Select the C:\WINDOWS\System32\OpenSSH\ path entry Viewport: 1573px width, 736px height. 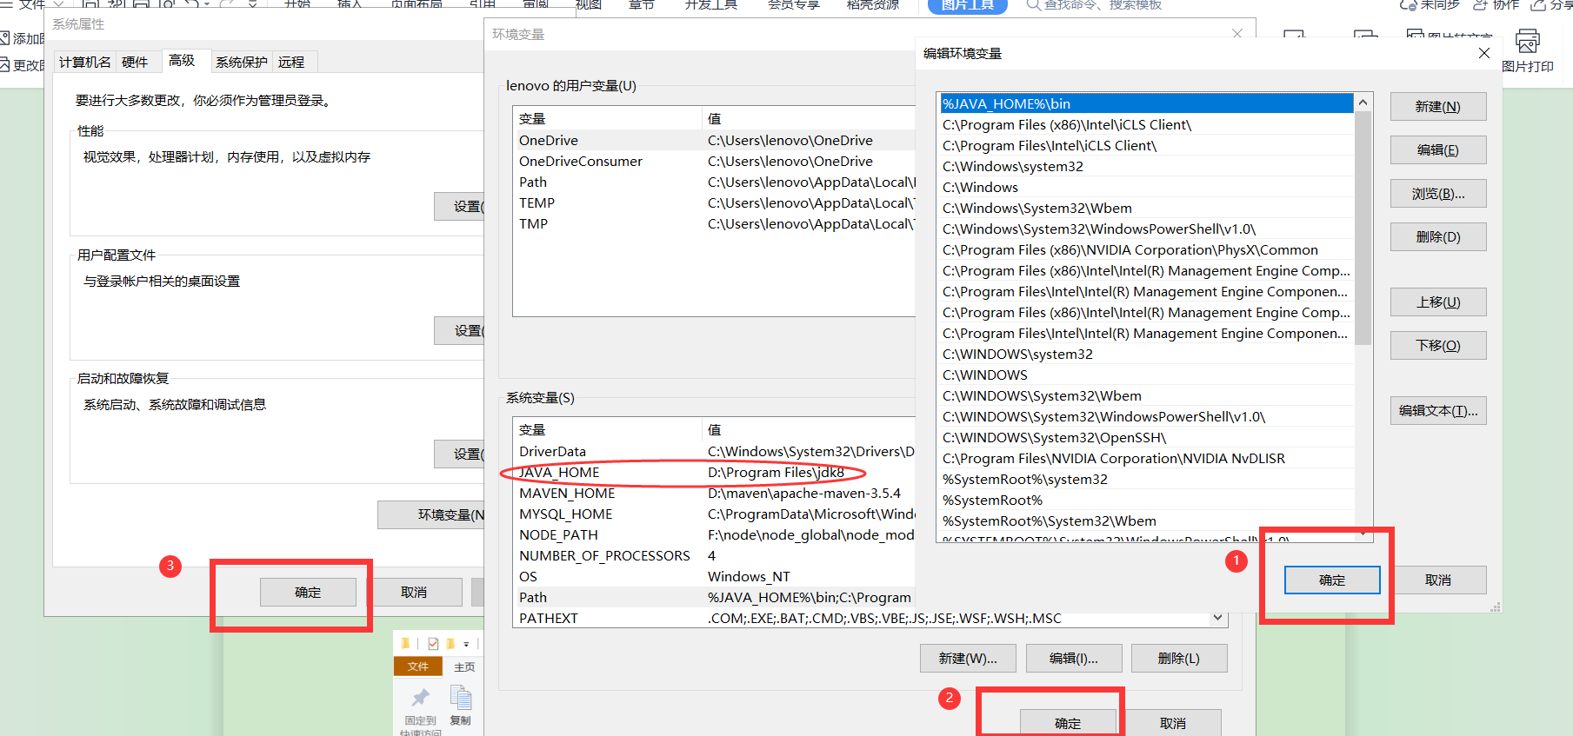(x=1146, y=437)
